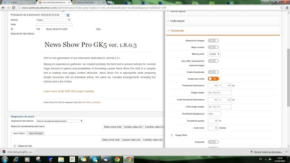The height and width of the screenshot is (163, 290).
Task: Click the lower Seleccionar todo button
Action: pyautogui.click(x=111, y=140)
